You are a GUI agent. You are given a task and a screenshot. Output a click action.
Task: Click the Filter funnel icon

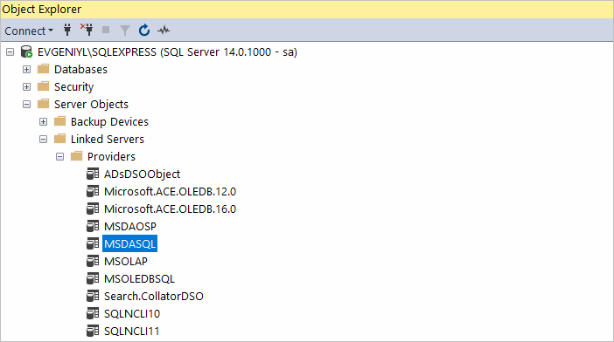point(125,30)
